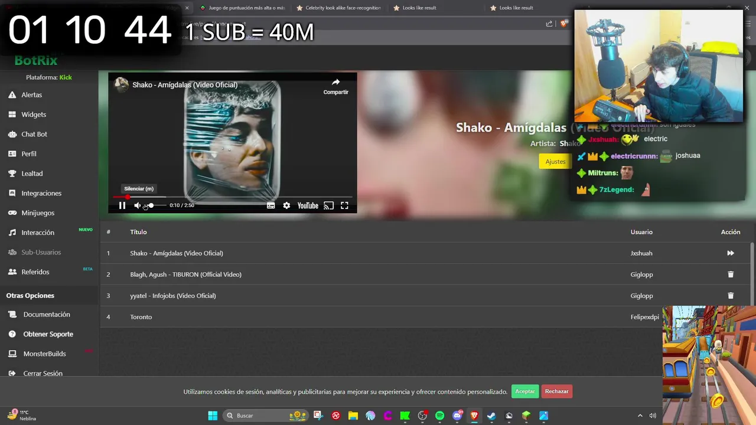Image resolution: width=756 pixels, height=425 pixels.
Task: Delete the yyatel - Infojobs song
Action: 731,296
